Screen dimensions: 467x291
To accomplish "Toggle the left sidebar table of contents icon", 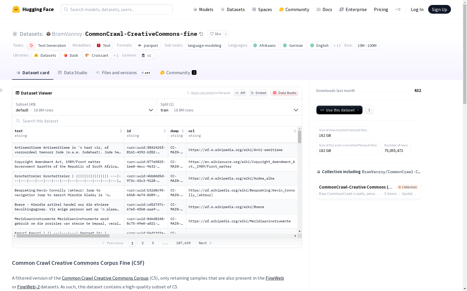I will click(x=1, y=90).
